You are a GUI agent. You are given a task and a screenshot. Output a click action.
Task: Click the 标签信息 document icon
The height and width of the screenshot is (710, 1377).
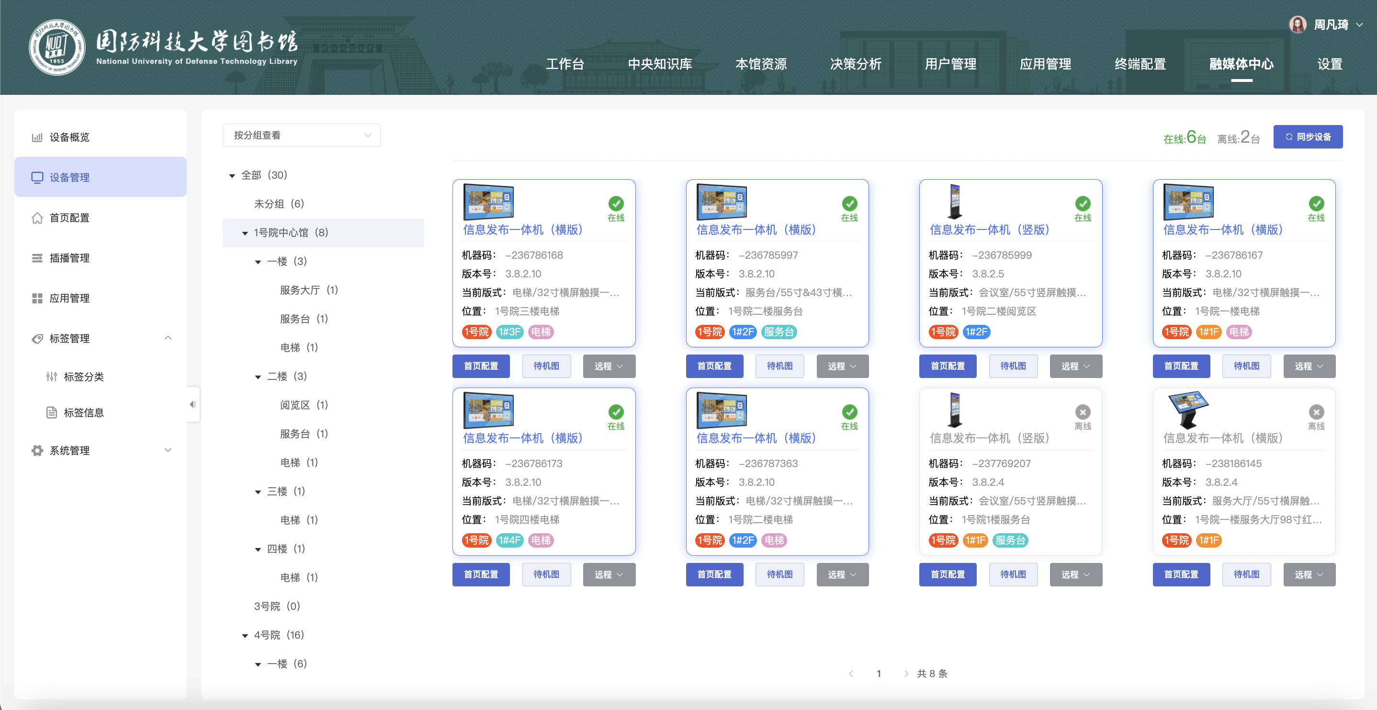pyautogui.click(x=51, y=412)
